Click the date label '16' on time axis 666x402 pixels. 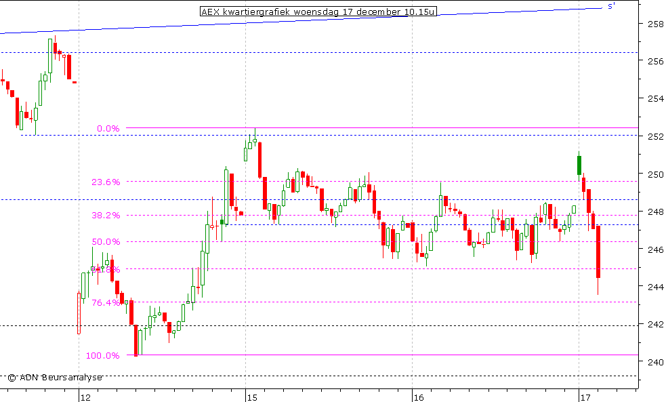[419, 397]
